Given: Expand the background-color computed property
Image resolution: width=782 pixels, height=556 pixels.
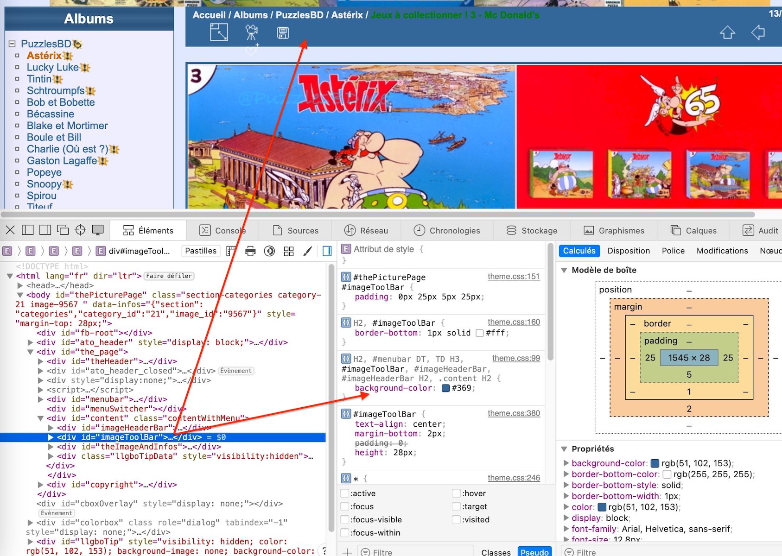Looking at the screenshot, I should click(x=566, y=463).
